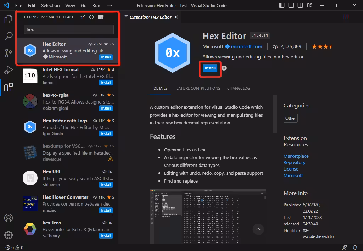The image size is (363, 251).
Task: Install the hex-to-rgba extension
Action: tap(106, 108)
